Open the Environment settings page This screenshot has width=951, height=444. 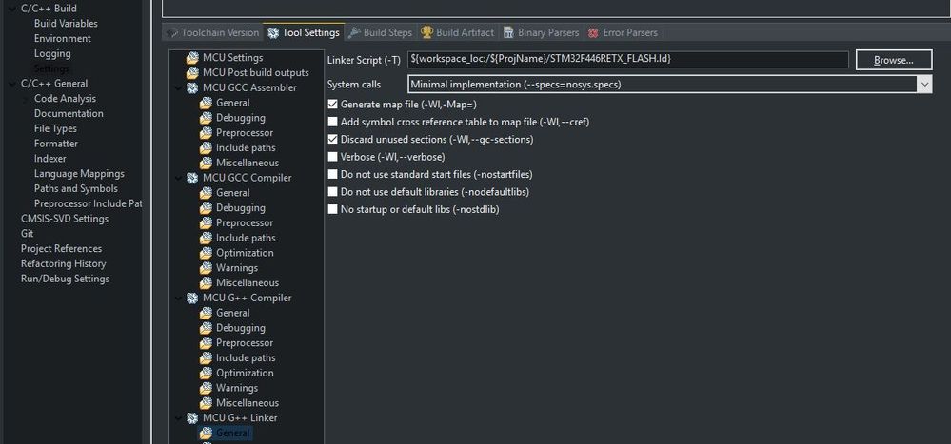pyautogui.click(x=63, y=39)
